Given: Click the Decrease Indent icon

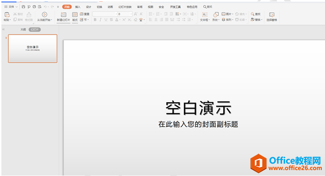Looking at the screenshot, I should tap(166, 14).
